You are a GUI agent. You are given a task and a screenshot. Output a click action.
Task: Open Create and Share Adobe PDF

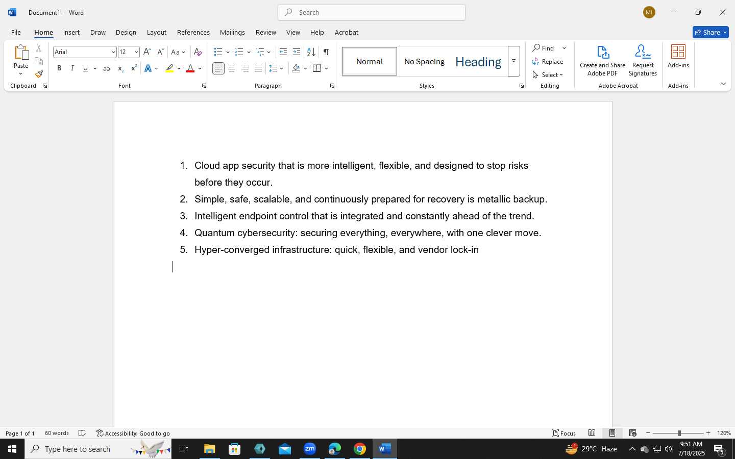(x=603, y=61)
